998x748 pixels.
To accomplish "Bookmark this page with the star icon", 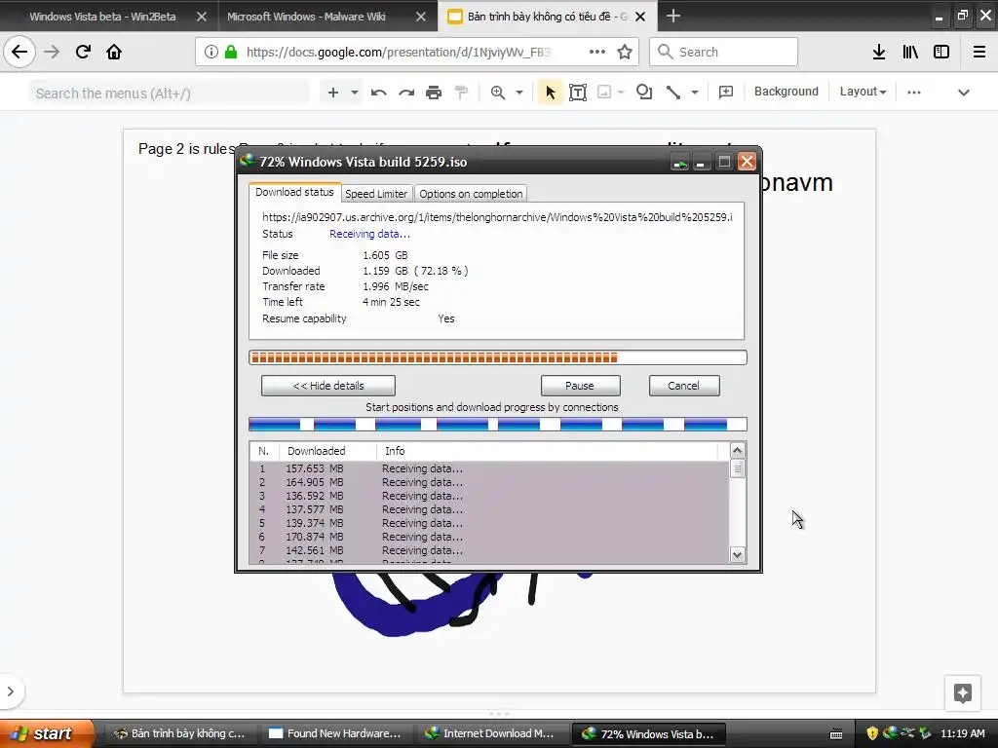I will 625,53.
